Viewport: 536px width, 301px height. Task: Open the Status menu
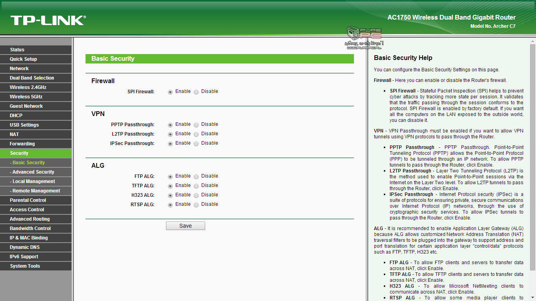36,50
